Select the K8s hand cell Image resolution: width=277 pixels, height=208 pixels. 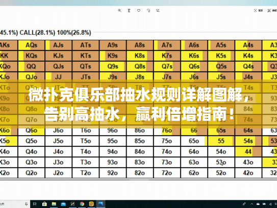point(140,56)
